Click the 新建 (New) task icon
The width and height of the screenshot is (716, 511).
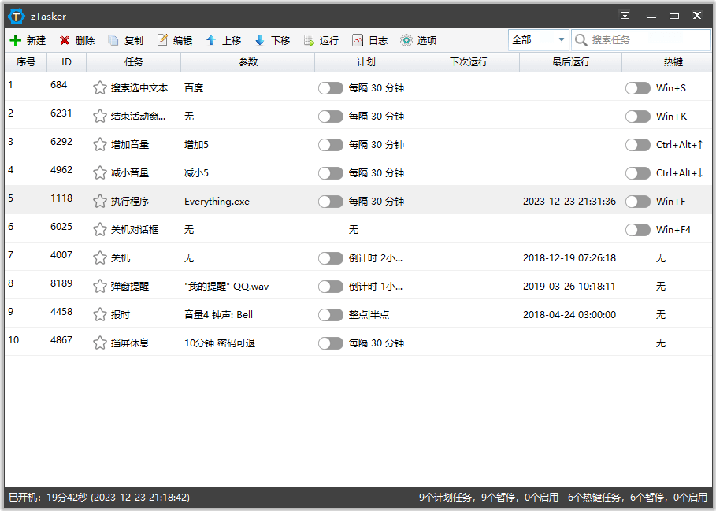tap(16, 40)
